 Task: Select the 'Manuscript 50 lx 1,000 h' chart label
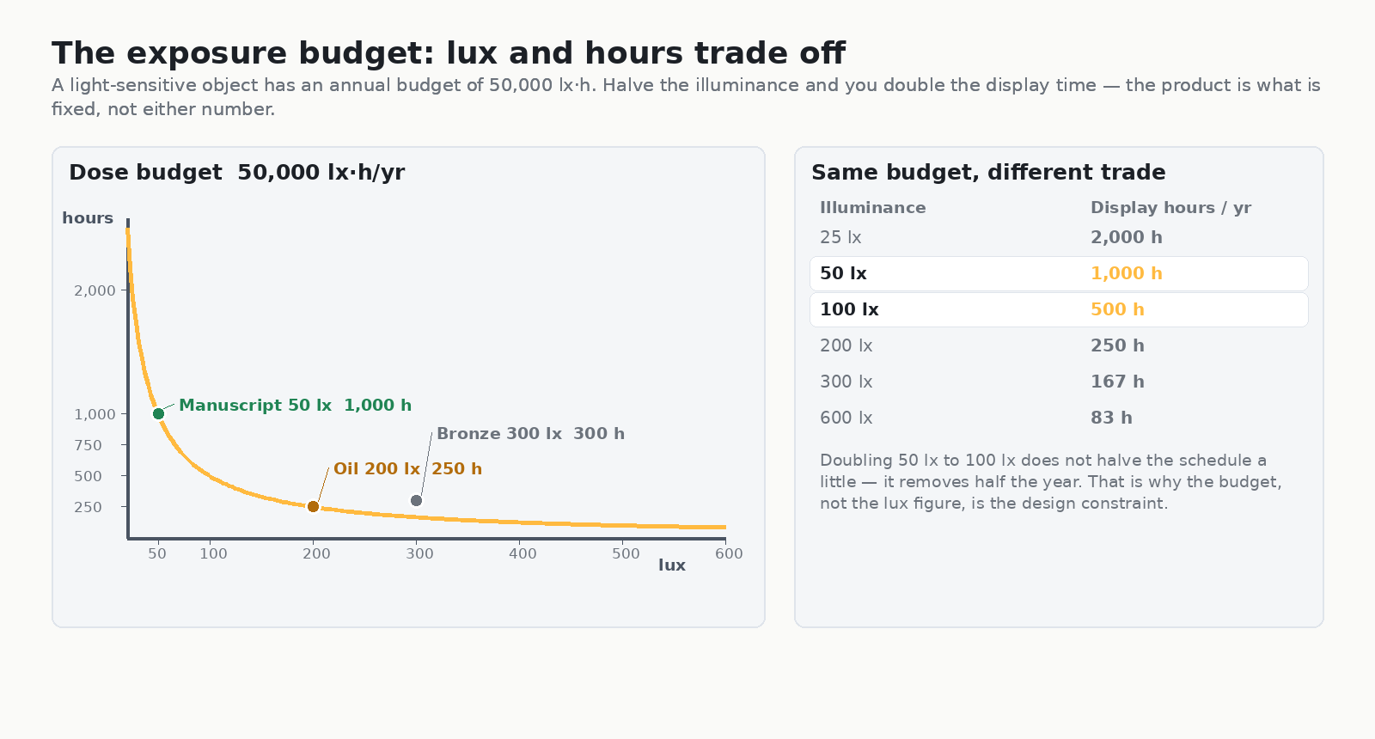point(295,406)
